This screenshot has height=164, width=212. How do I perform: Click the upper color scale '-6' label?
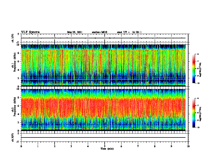198,54
